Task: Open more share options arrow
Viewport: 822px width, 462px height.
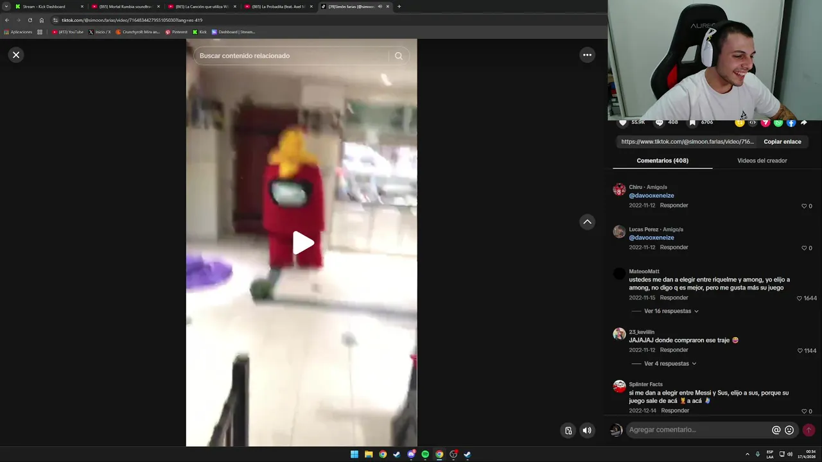Action: pos(803,123)
